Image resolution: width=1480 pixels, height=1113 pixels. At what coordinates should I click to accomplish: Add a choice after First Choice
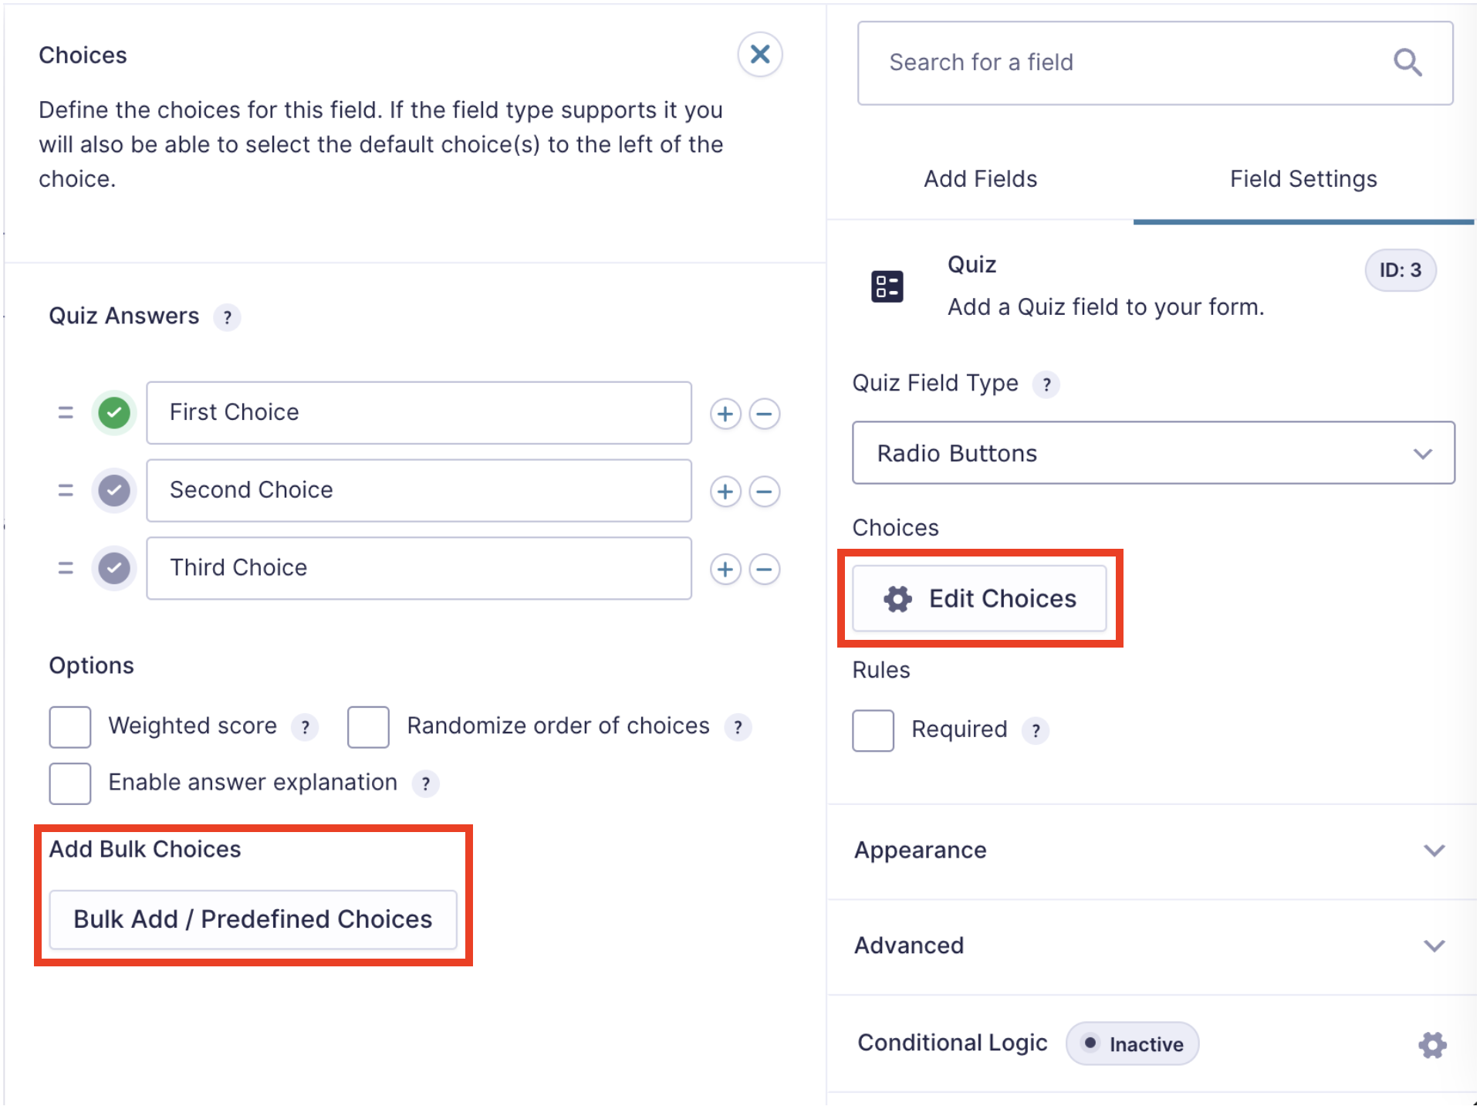point(725,414)
